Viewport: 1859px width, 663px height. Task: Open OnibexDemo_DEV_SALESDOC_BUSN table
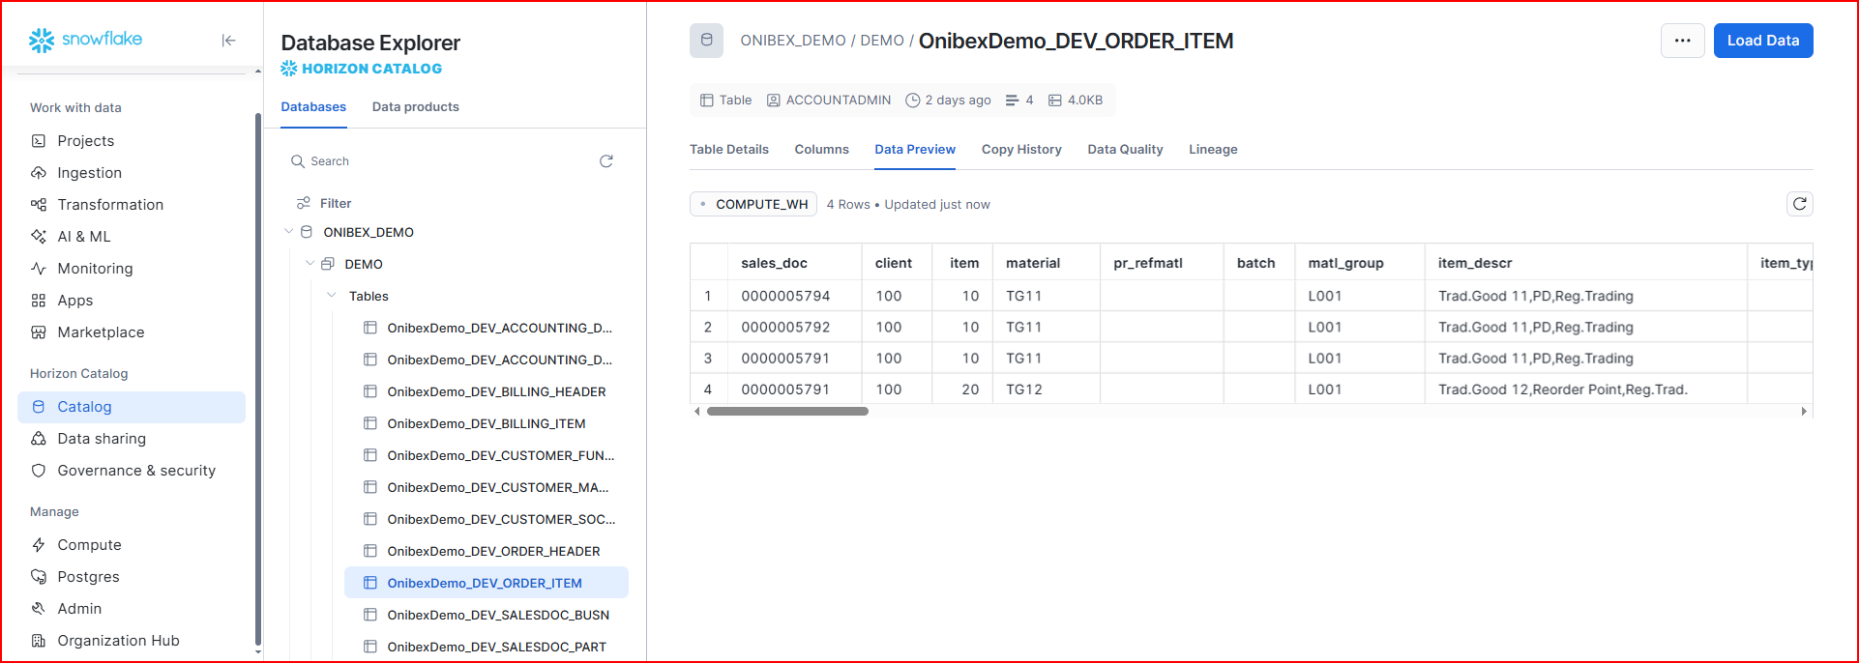click(486, 615)
